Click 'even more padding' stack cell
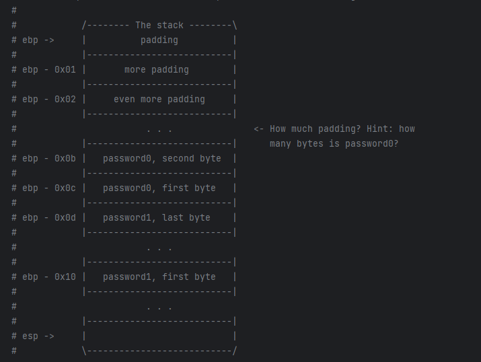481x362 pixels. (159, 100)
